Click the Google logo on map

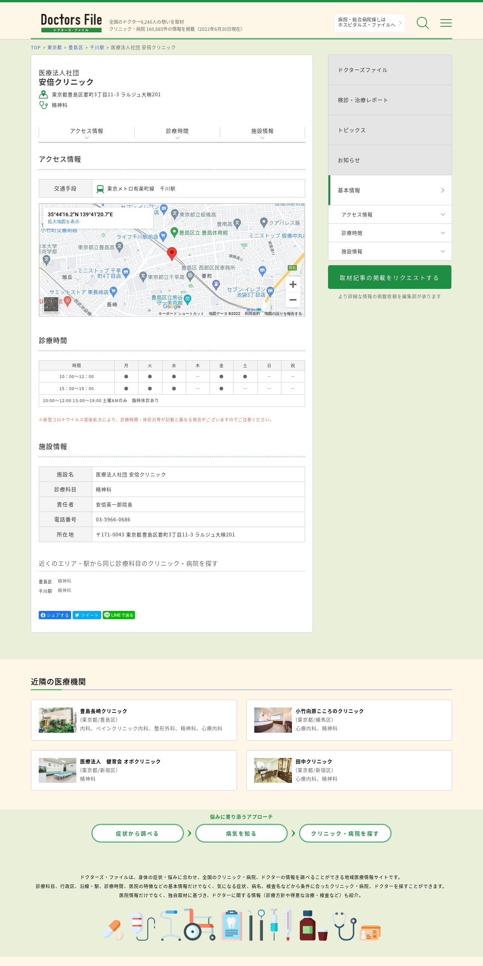[x=172, y=307]
